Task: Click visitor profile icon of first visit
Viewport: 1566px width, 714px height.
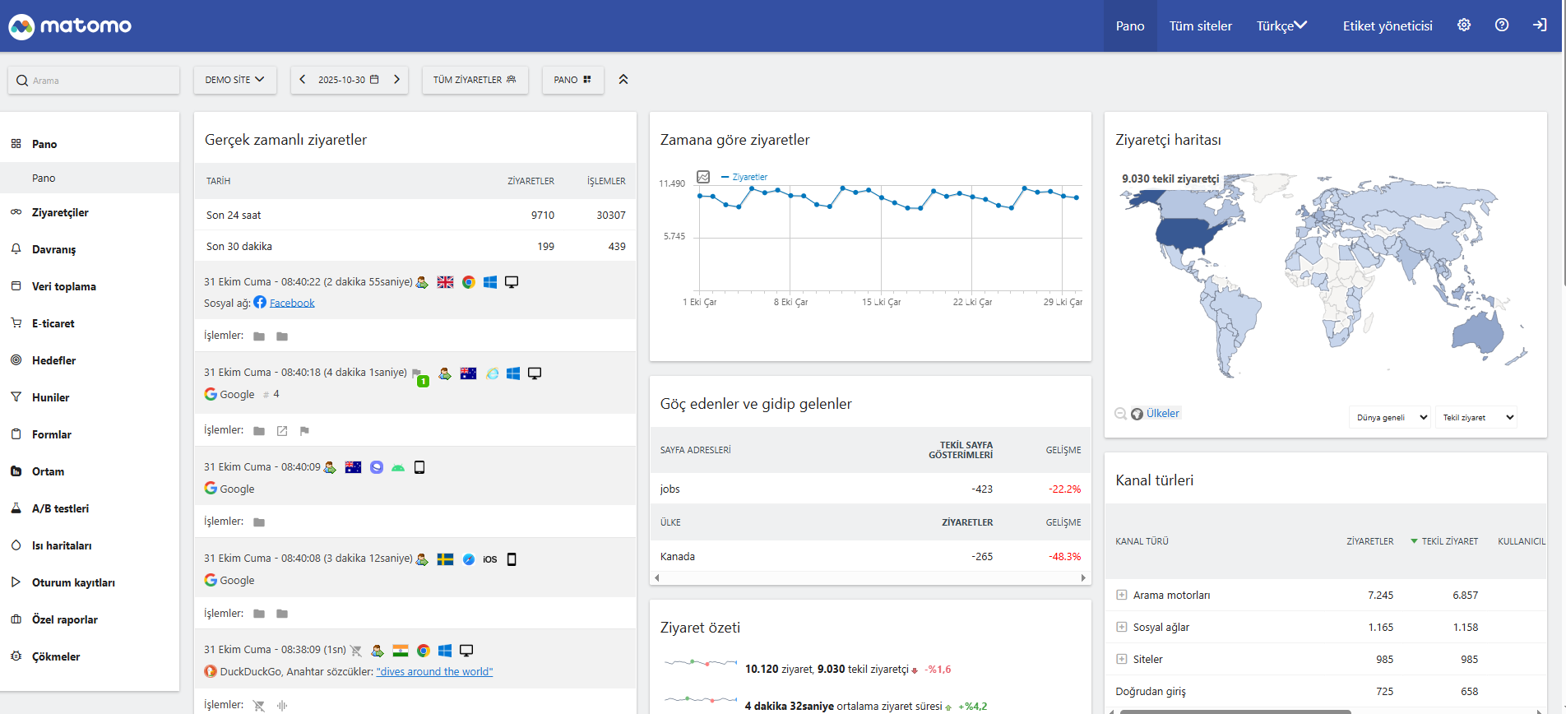Action: click(x=422, y=282)
